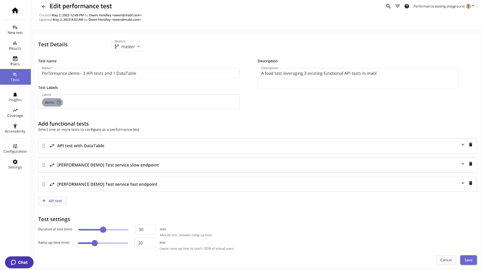Image resolution: width=482 pixels, height=270 pixels.
Task: Save the performance test changes
Action: (468, 260)
